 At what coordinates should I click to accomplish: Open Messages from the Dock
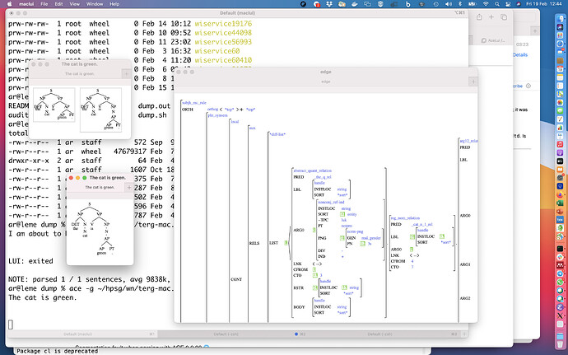[x=560, y=110]
